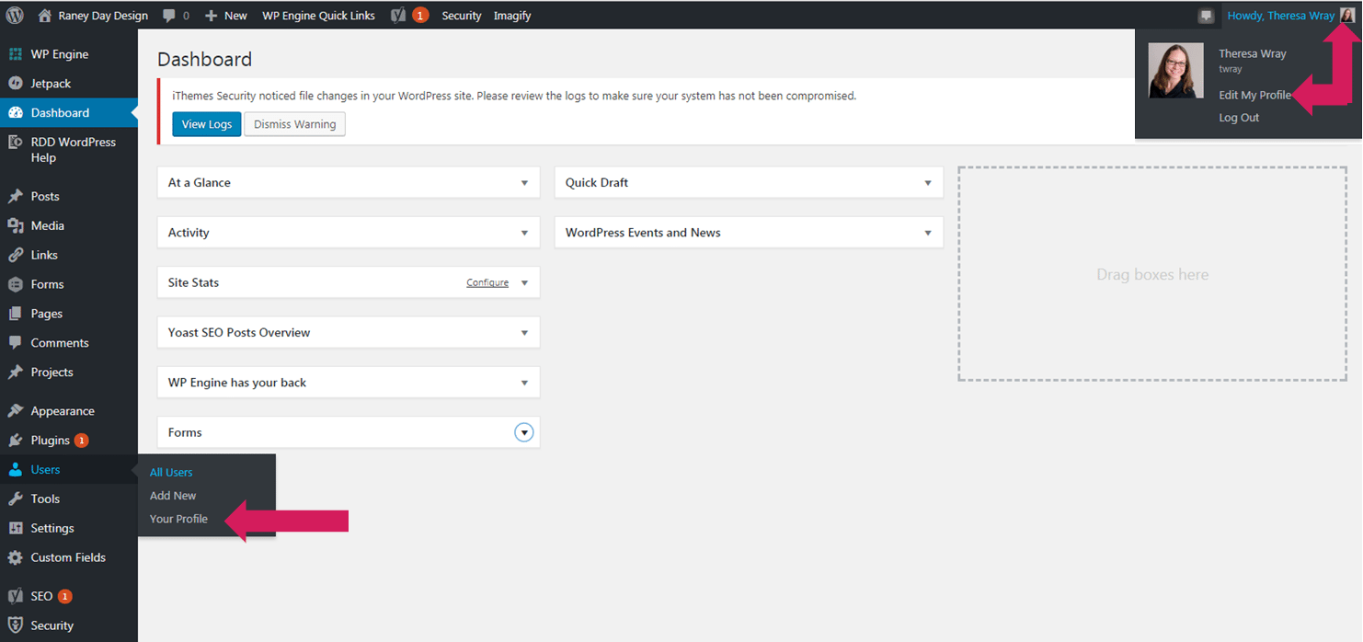Click the Forms icon in the sidebar
Viewport: 1363px width, 642px height.
click(15, 284)
